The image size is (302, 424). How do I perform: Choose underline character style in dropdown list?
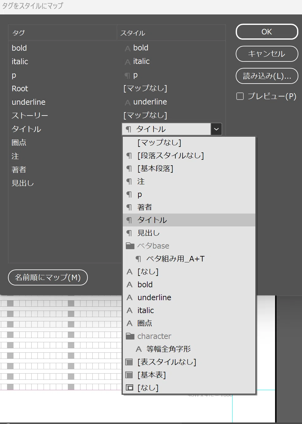[189, 297]
